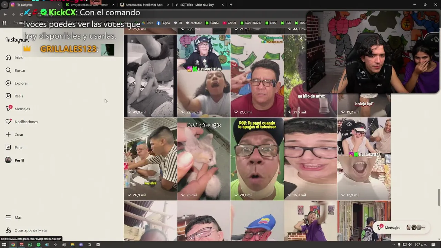Open the Windows notification center

click(x=433, y=245)
